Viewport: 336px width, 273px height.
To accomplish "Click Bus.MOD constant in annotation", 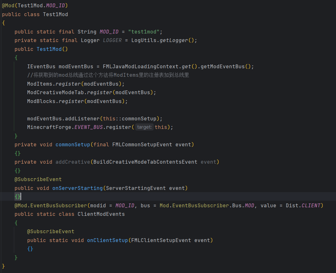I will point(243,206).
